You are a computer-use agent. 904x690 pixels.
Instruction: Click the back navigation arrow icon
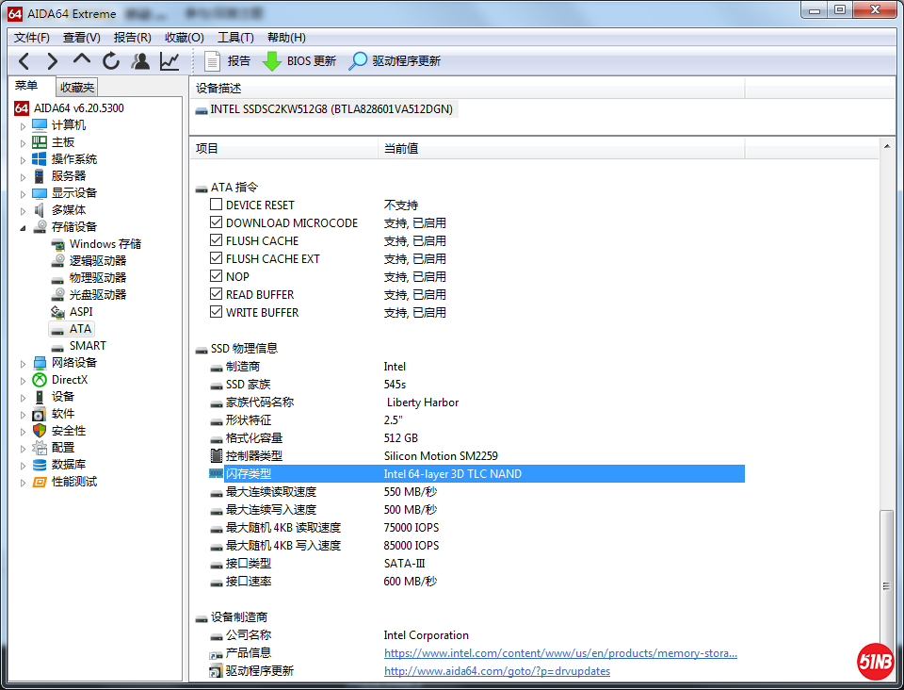24,61
